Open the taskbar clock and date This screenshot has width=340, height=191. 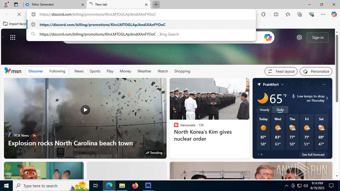(x=317, y=186)
